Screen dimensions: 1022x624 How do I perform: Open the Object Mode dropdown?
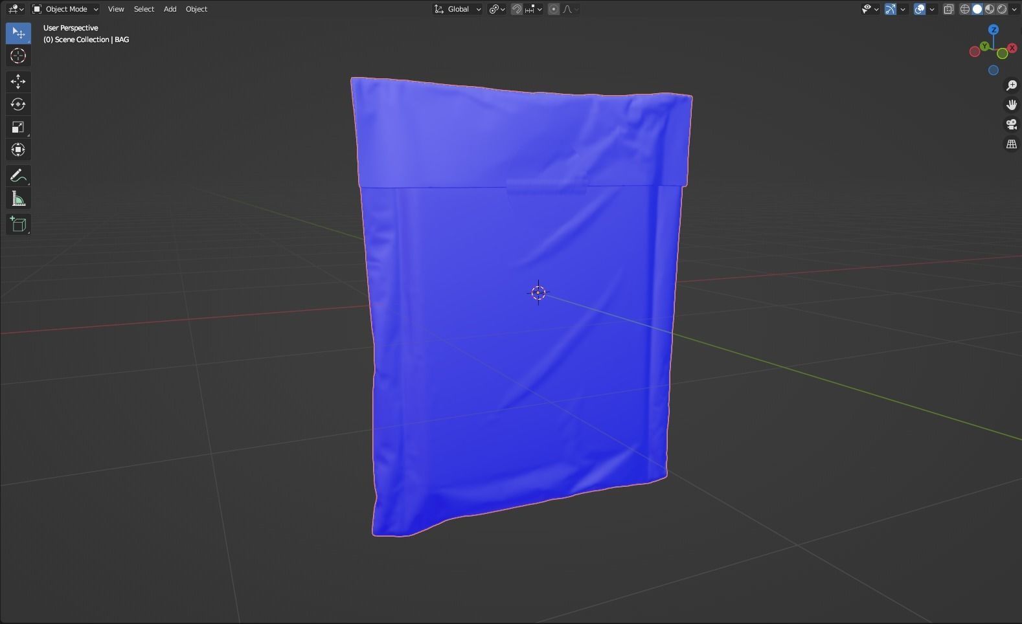65,9
